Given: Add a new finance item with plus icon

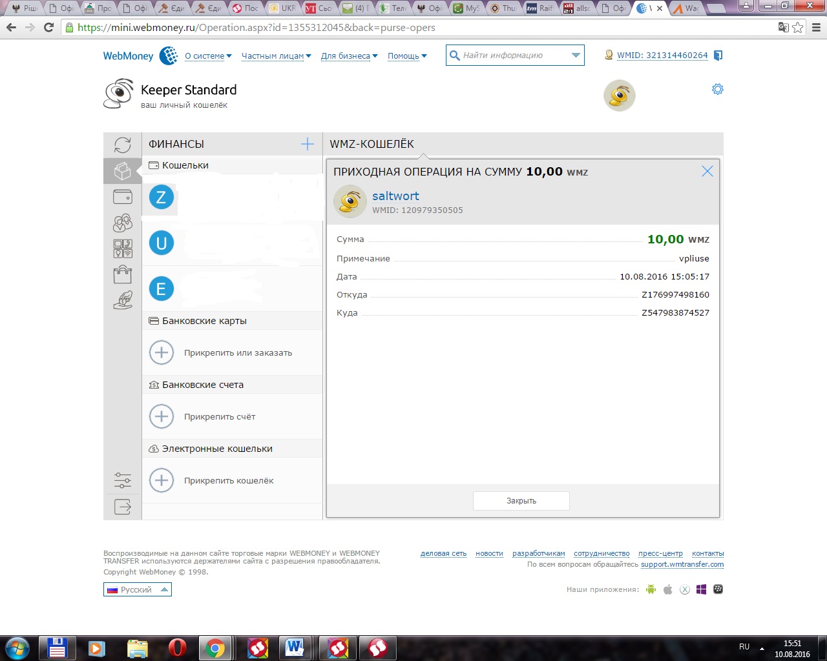Looking at the screenshot, I should [x=308, y=144].
